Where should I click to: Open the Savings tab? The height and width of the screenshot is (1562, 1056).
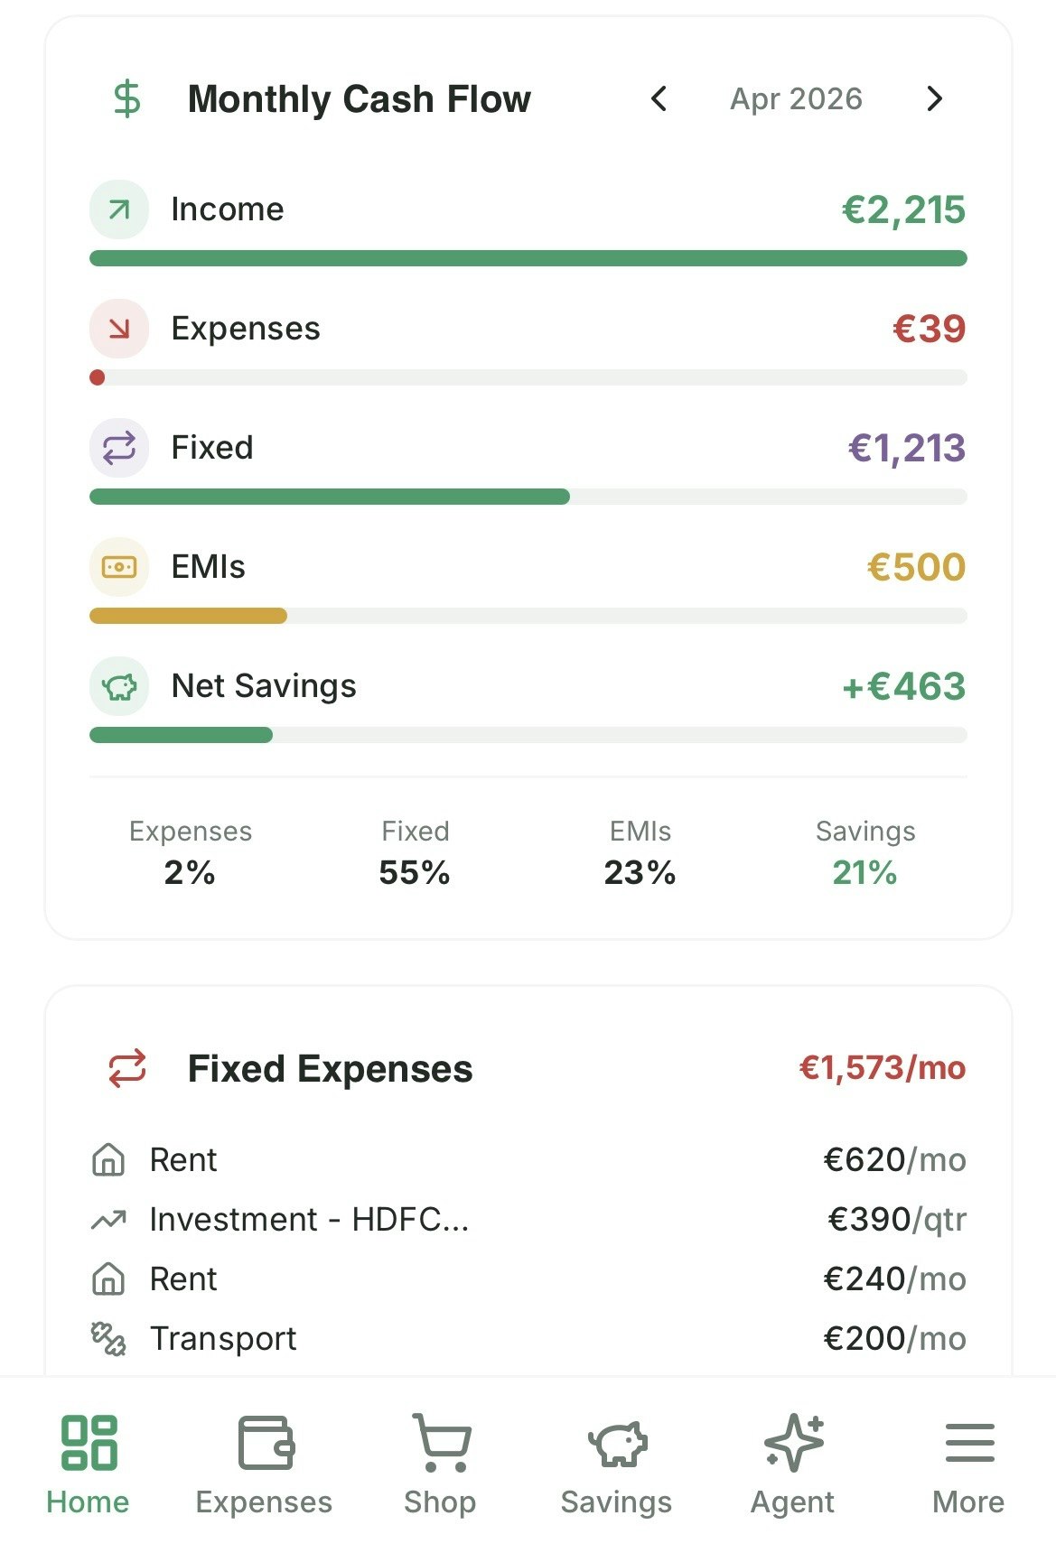click(616, 1463)
